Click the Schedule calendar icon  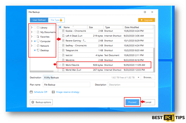click(31, 92)
